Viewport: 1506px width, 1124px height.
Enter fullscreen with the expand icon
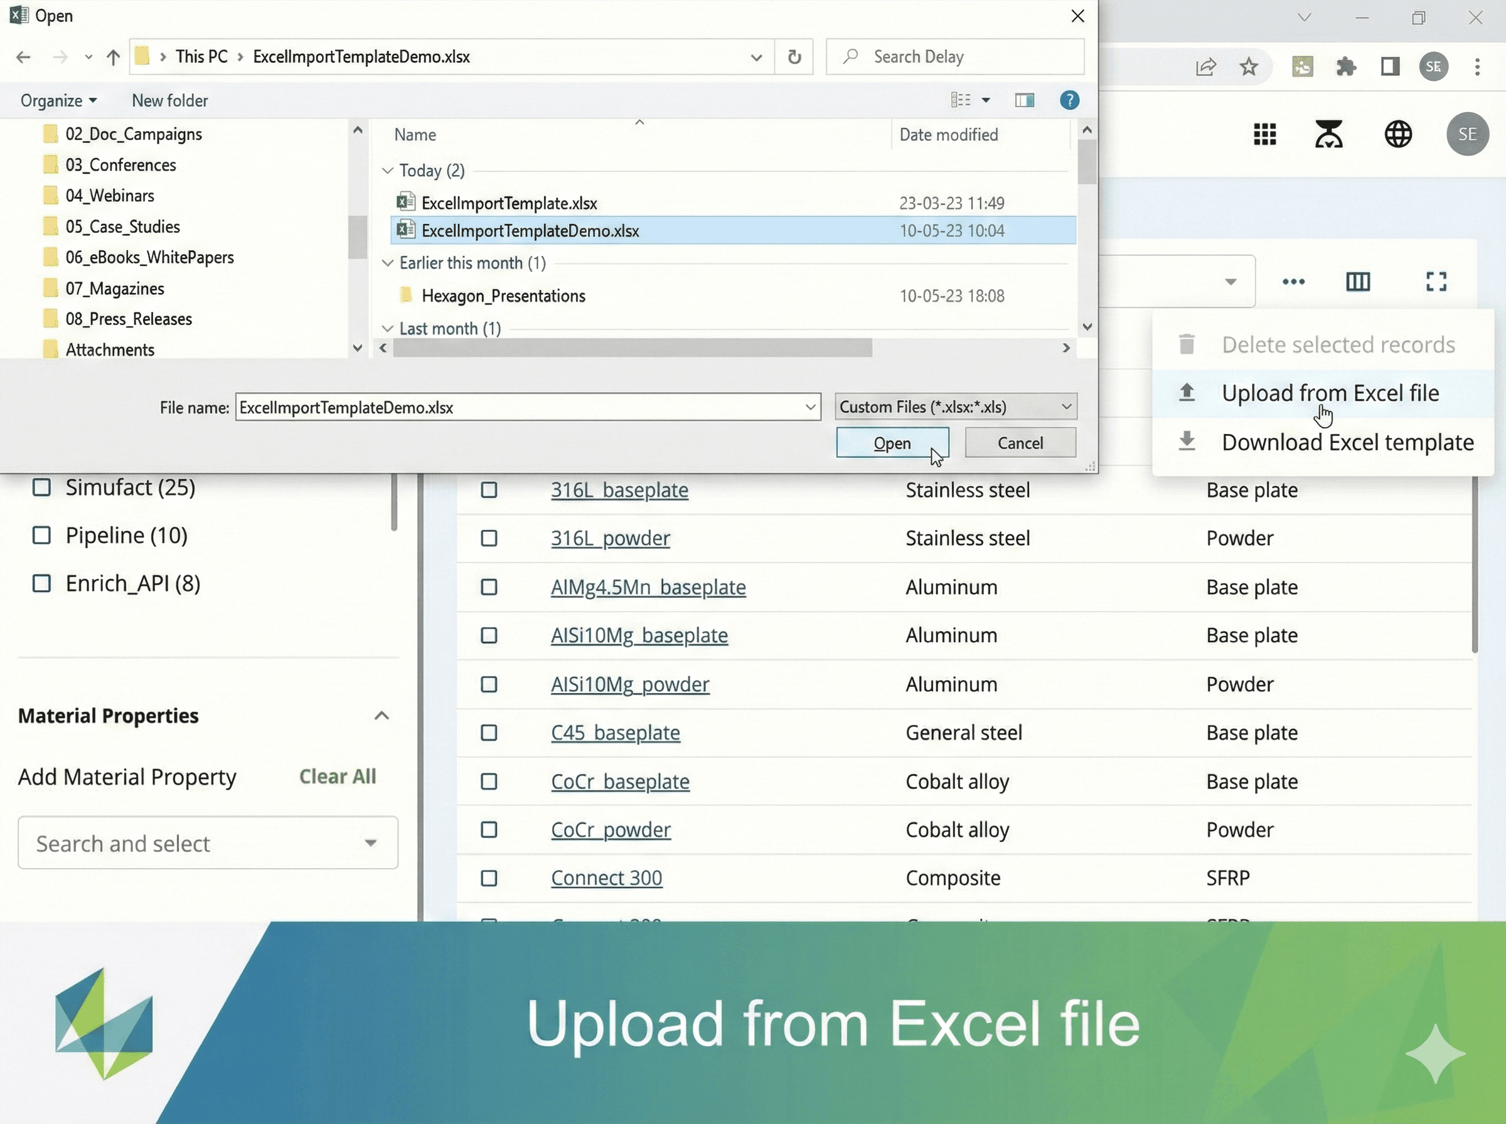[1436, 282]
